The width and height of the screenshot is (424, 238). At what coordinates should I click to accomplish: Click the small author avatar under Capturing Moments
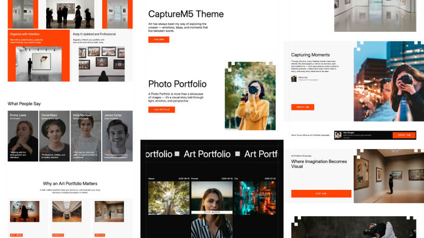294,78
